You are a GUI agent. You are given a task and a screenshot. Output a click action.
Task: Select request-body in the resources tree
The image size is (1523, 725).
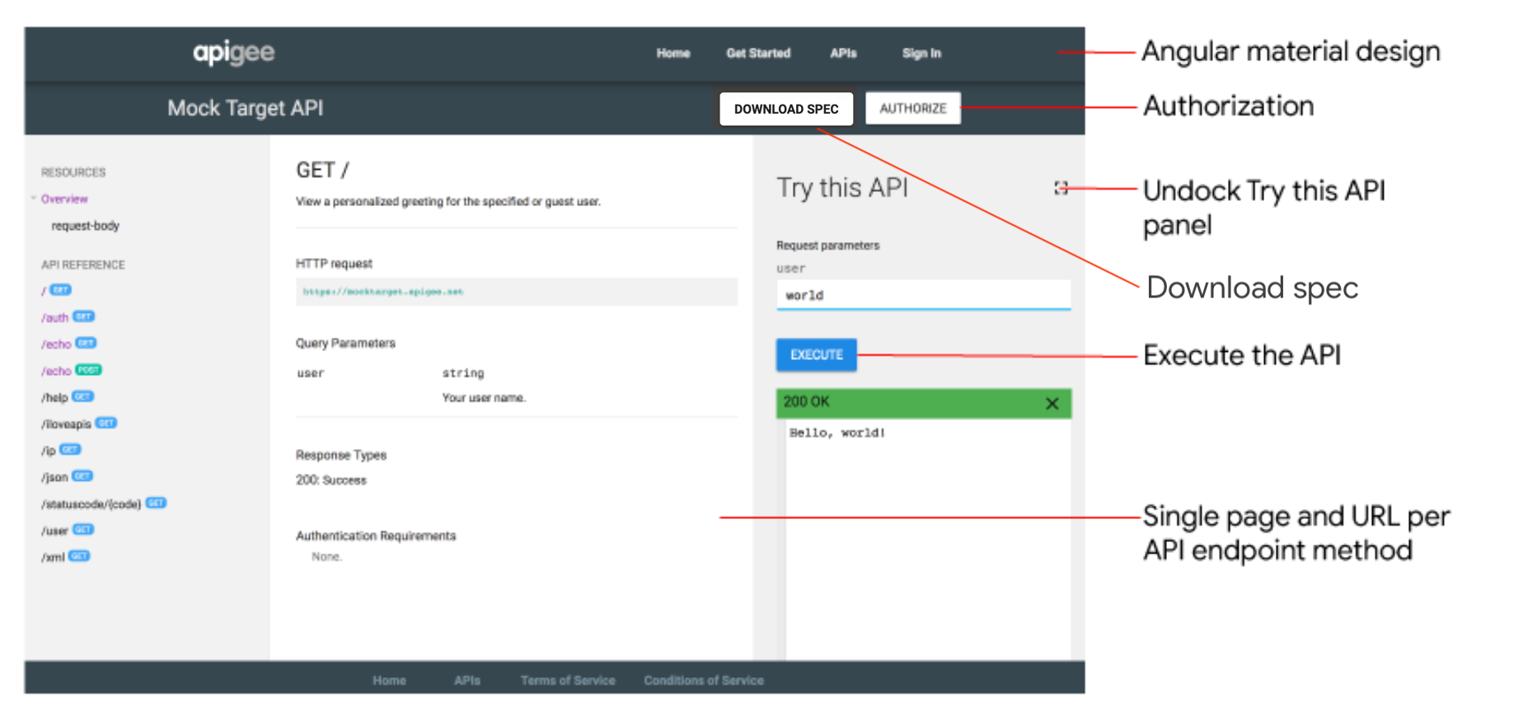pos(85,226)
